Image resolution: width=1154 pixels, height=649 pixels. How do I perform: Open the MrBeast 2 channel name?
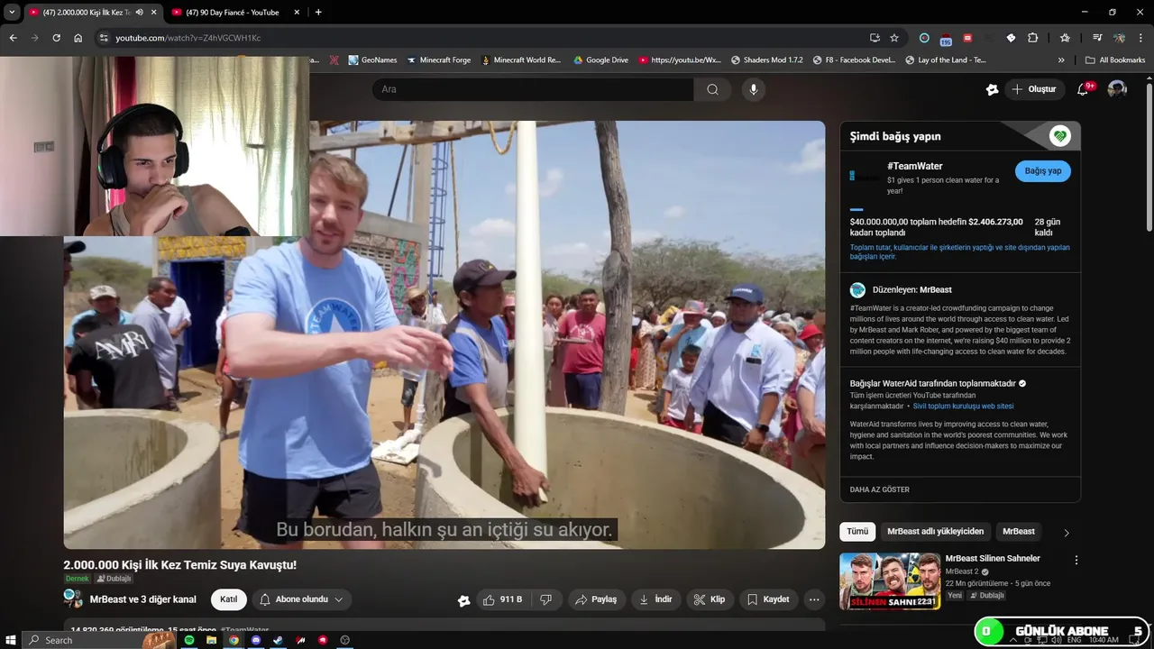pos(961,571)
